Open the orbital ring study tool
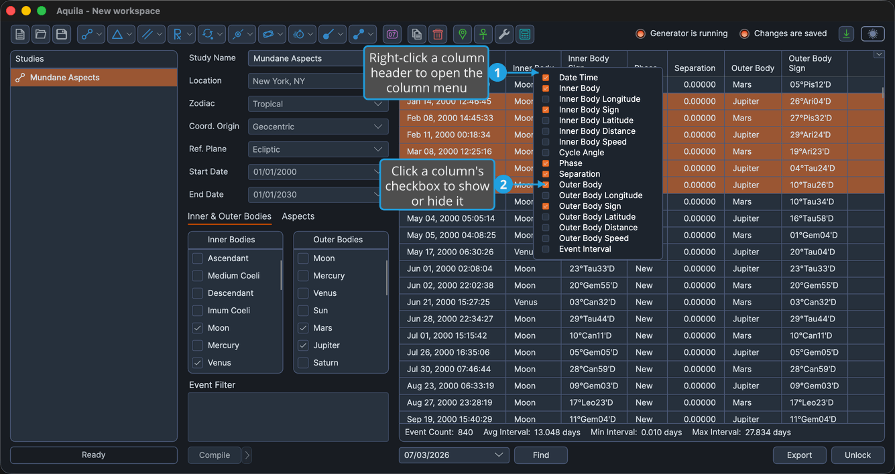 tap(272, 33)
